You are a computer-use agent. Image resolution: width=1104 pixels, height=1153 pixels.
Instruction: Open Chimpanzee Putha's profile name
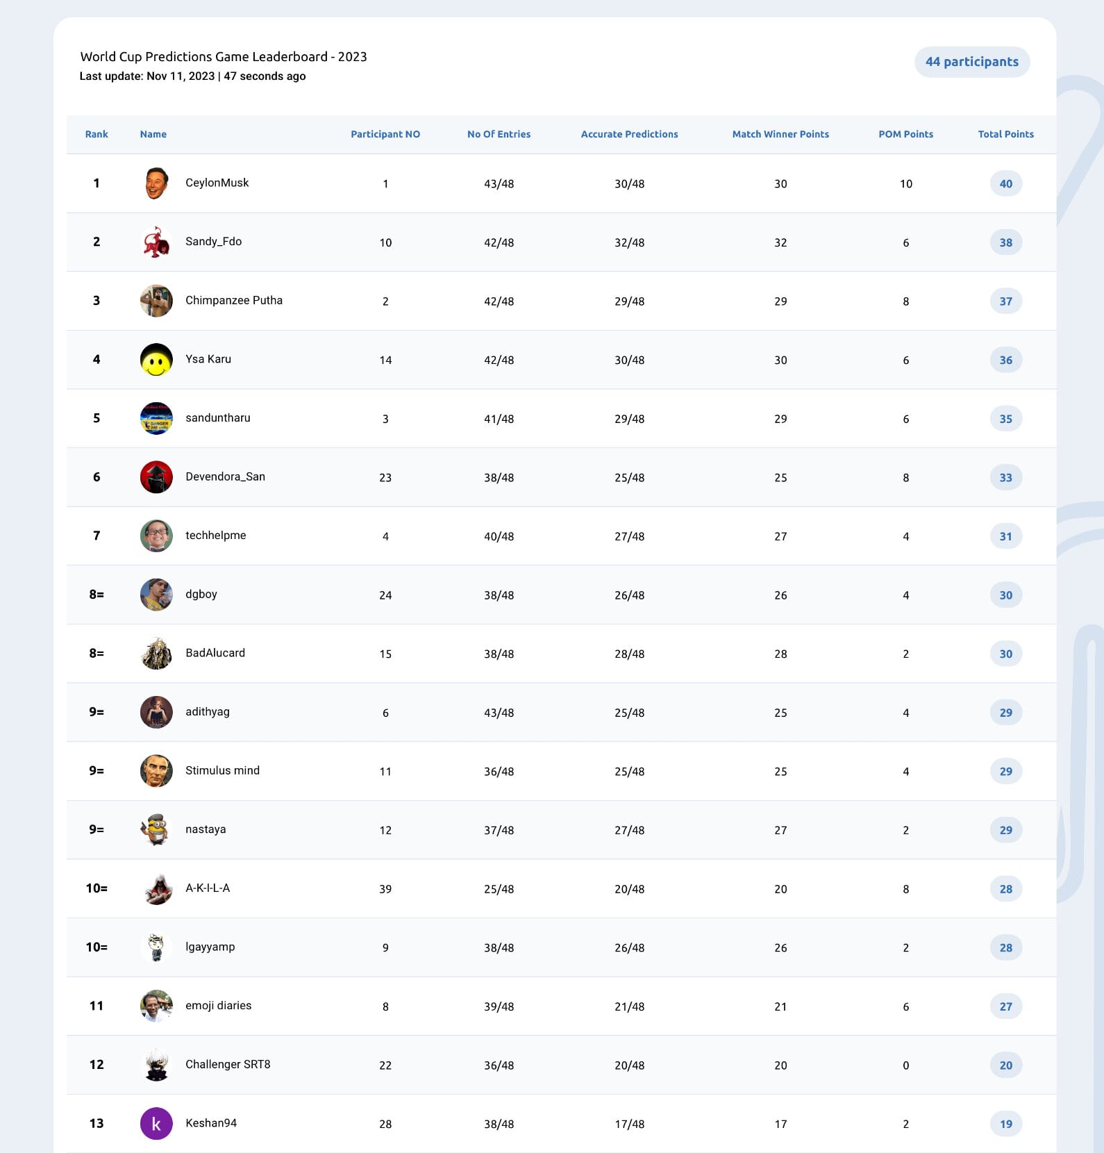[x=234, y=301]
